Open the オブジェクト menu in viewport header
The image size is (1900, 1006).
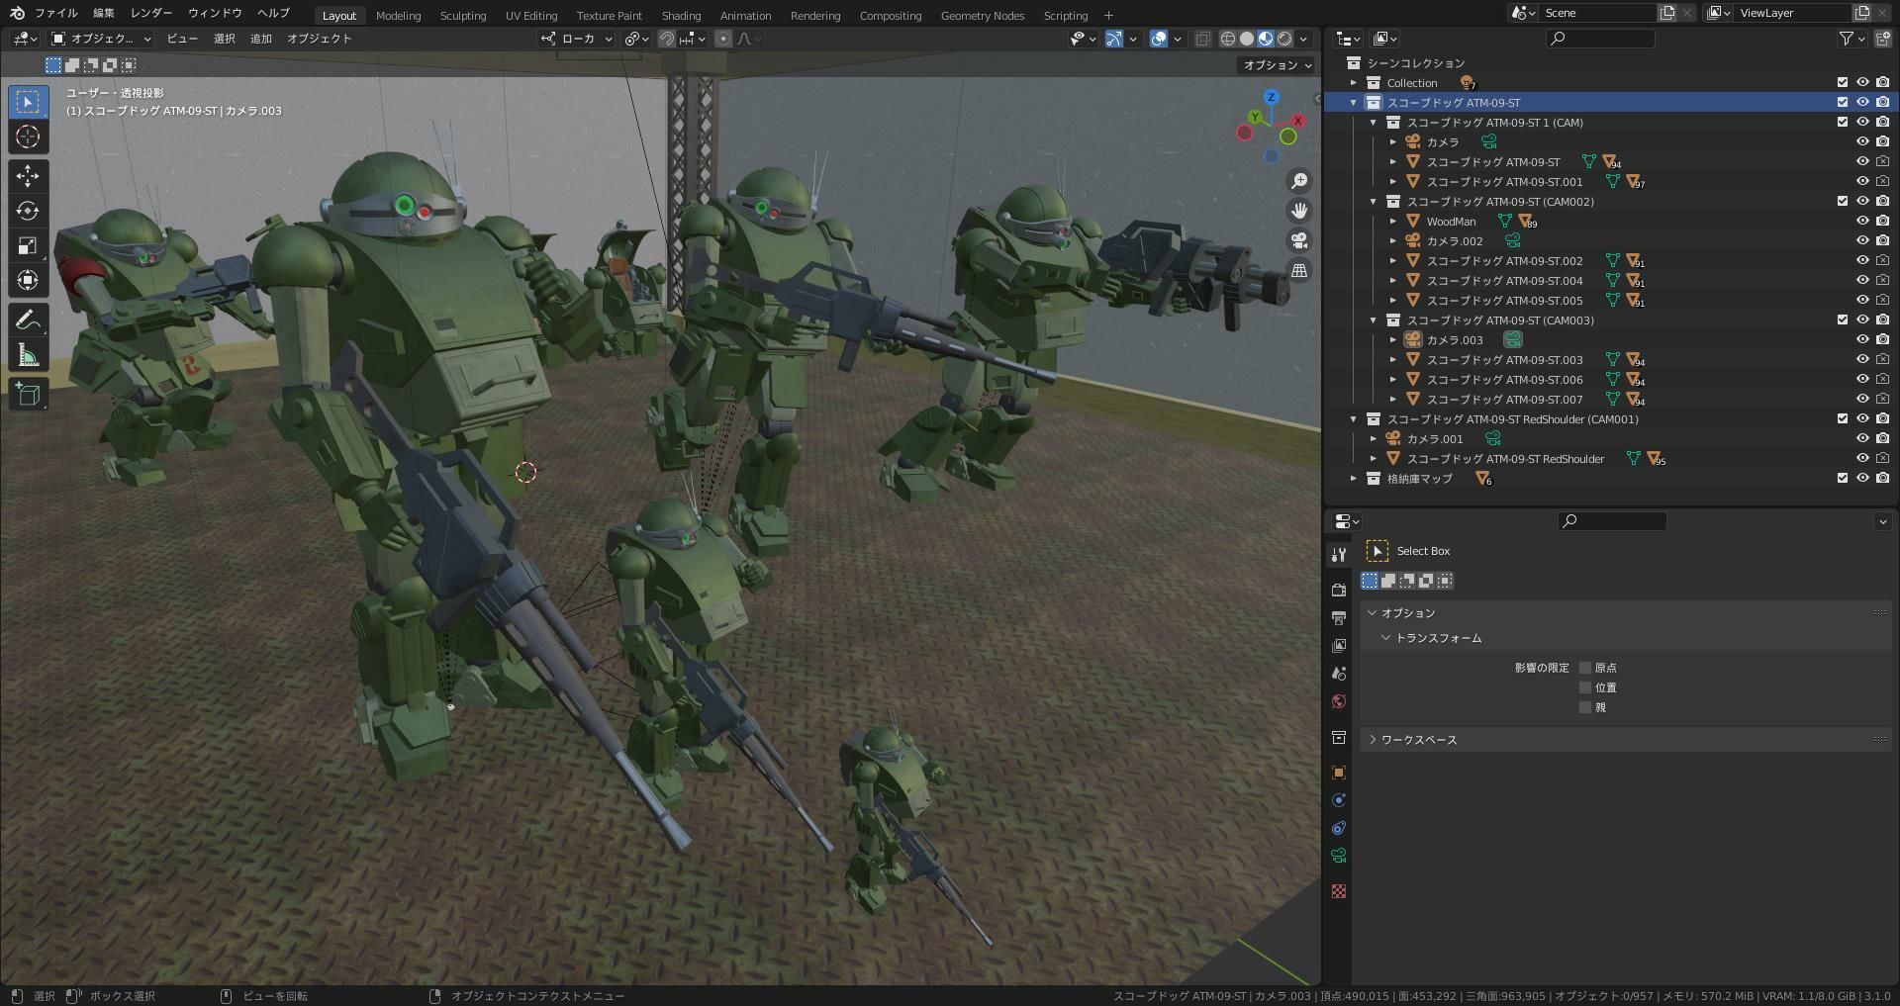(x=319, y=39)
